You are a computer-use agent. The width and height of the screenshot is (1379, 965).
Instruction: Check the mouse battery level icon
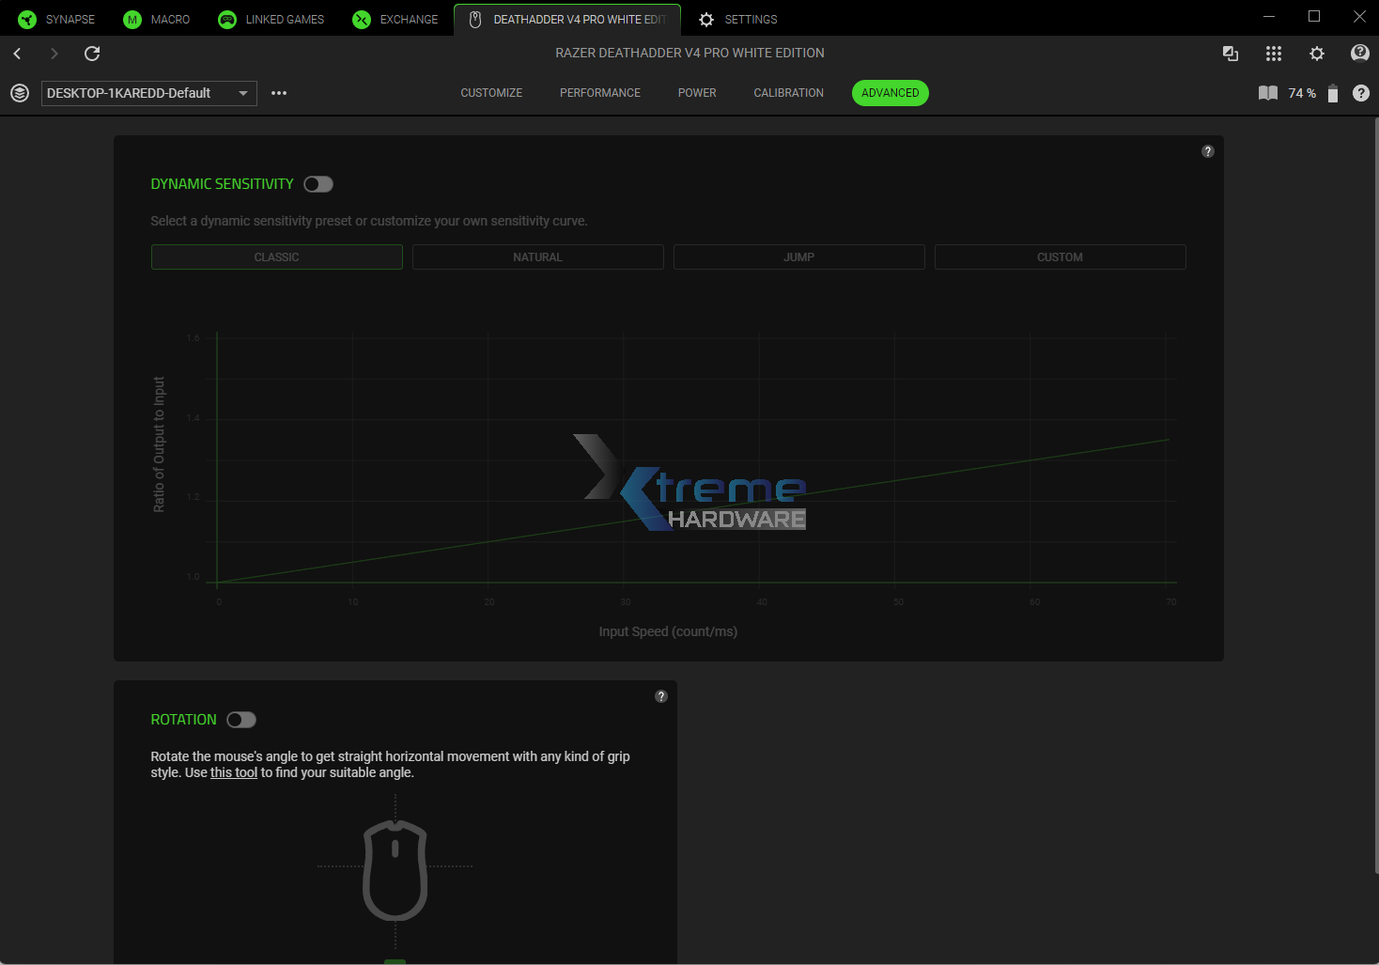click(x=1332, y=93)
